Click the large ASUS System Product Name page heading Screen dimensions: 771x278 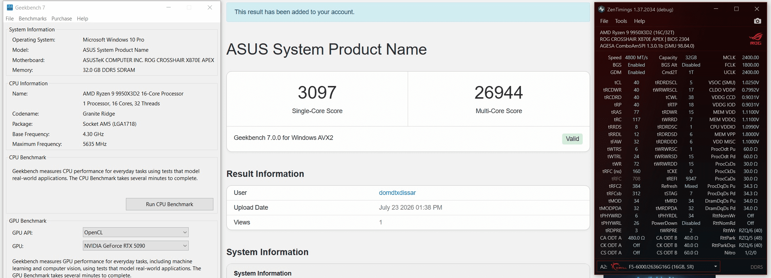(x=327, y=49)
